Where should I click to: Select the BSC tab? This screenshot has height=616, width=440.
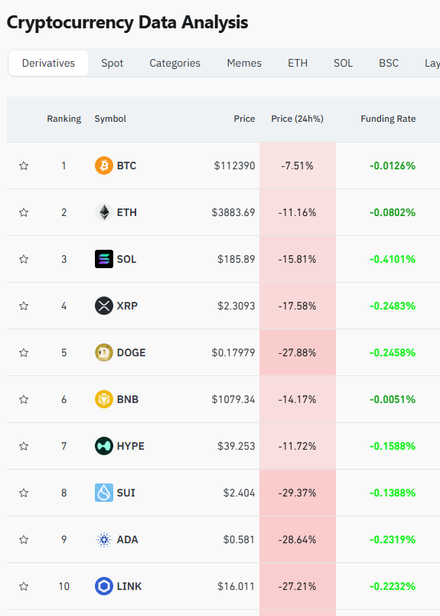pos(389,63)
